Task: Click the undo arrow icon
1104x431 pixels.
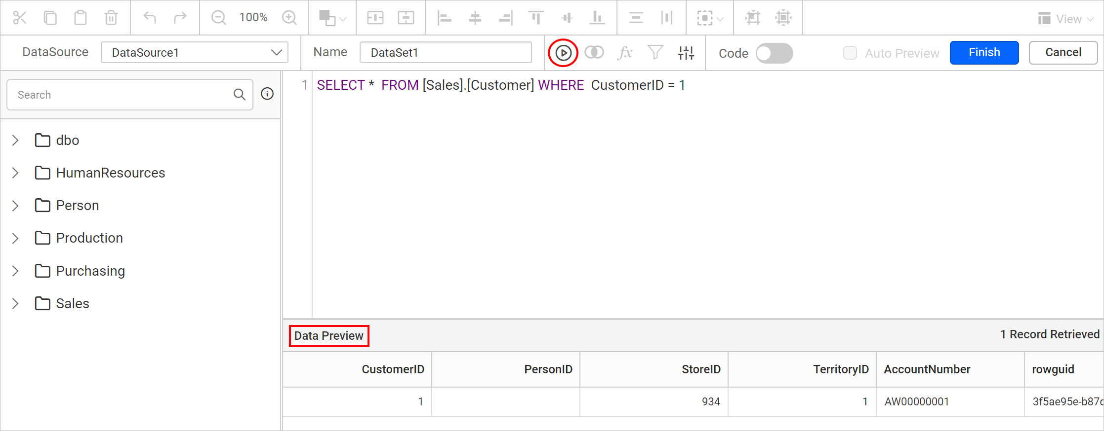Action: (x=150, y=18)
